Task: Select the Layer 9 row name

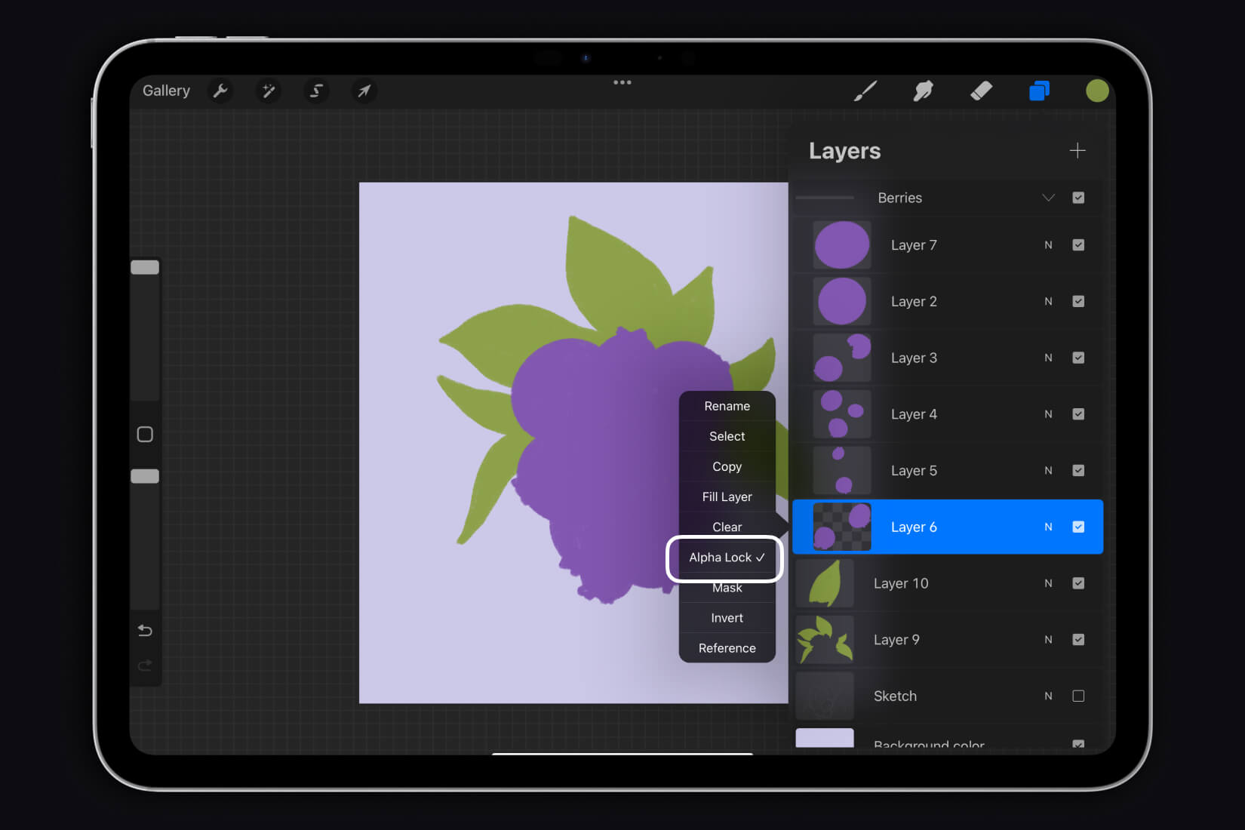Action: pyautogui.click(x=896, y=640)
